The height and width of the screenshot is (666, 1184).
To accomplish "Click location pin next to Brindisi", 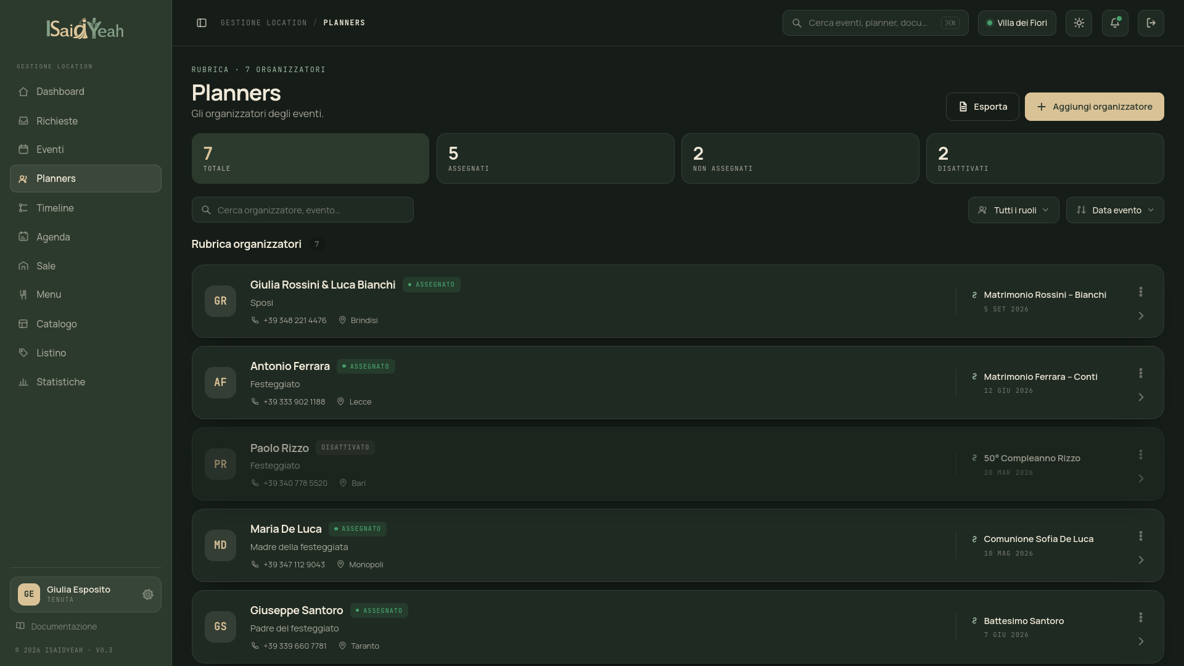I will 342,320.
